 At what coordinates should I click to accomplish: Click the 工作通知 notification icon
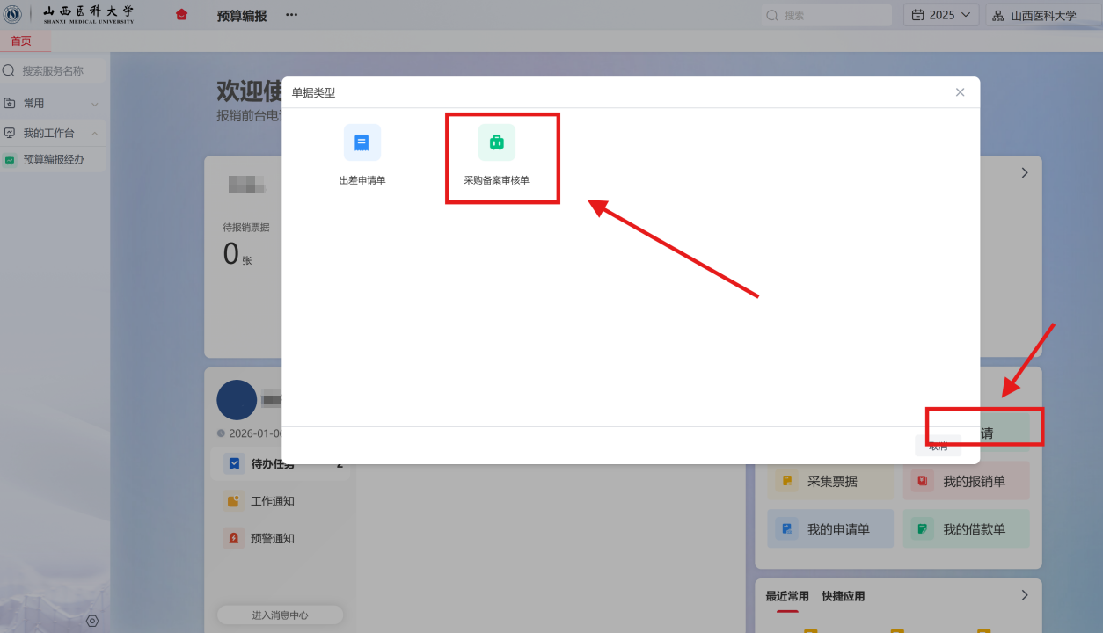[234, 501]
